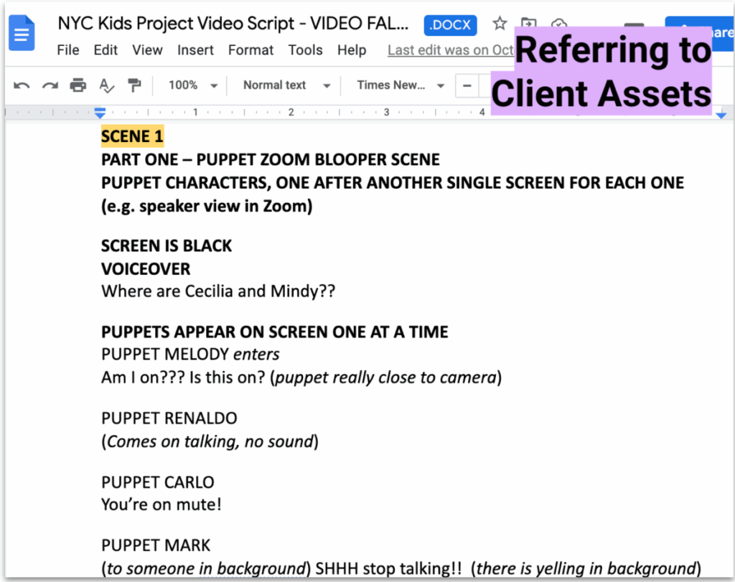This screenshot has width=735, height=582.
Task: Open the Format menu
Action: tap(251, 50)
